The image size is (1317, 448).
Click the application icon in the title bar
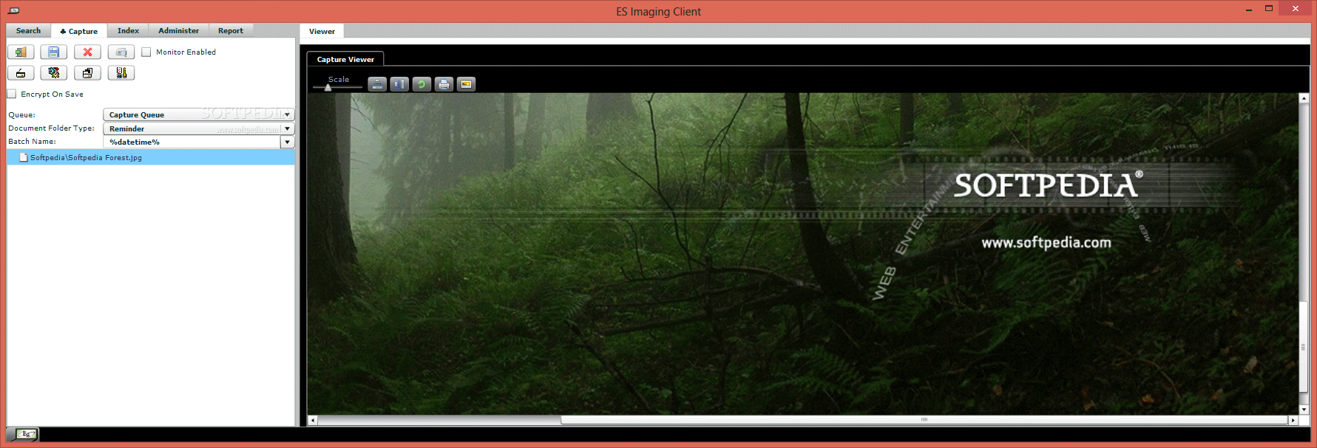(x=13, y=11)
